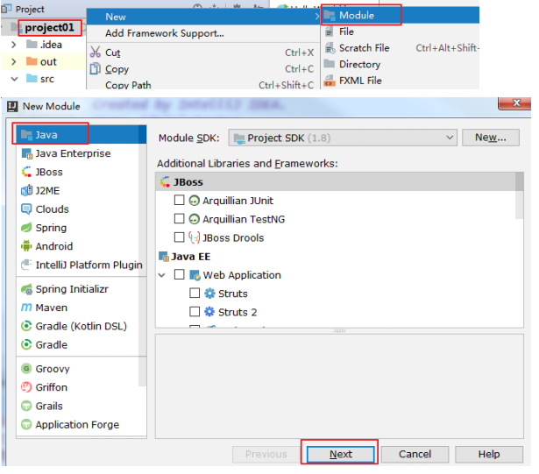Click the New... SDK button
Viewport: 539px width, 474px height.
pyautogui.click(x=491, y=138)
